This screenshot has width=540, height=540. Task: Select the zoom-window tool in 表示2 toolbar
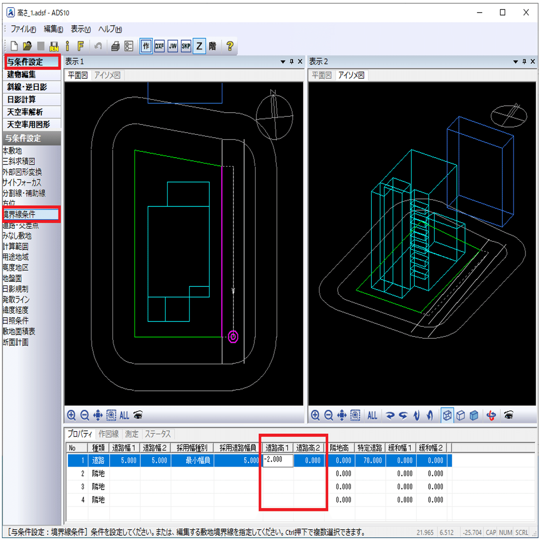(x=355, y=415)
